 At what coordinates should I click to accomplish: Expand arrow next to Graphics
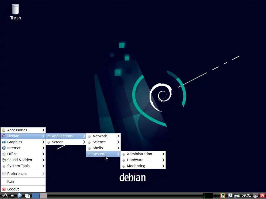click(x=43, y=142)
